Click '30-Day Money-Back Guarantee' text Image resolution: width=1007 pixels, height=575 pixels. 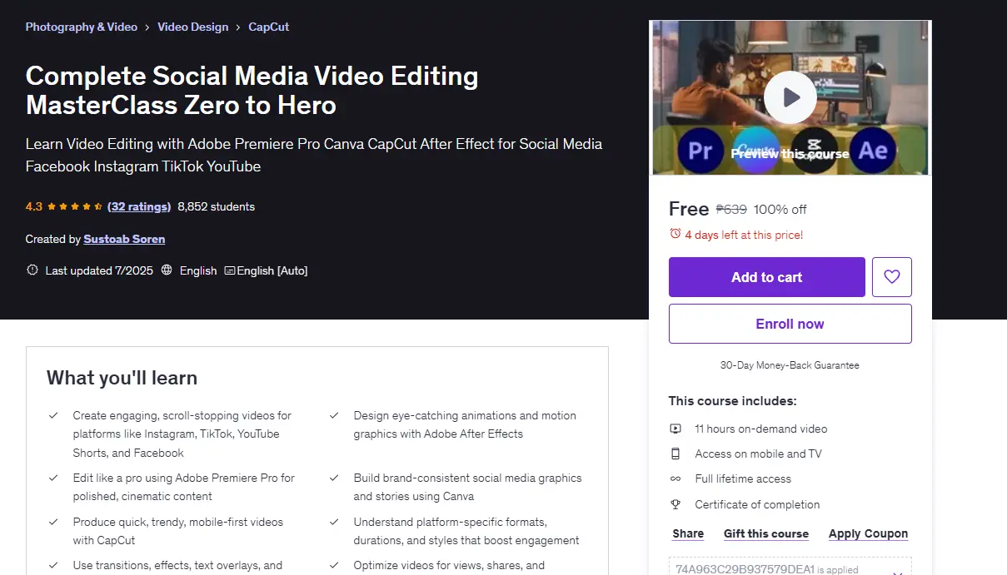(790, 365)
